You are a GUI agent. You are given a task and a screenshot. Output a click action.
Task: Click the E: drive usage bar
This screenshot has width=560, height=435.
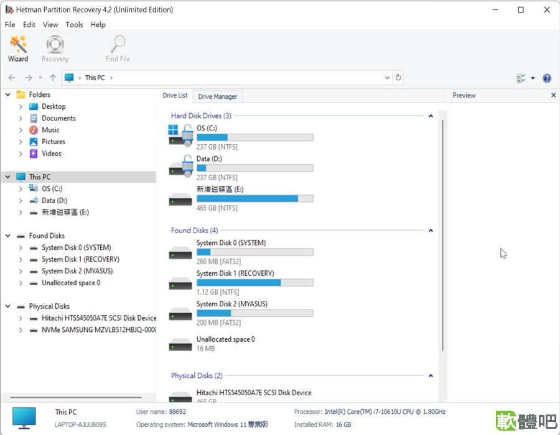pos(255,199)
